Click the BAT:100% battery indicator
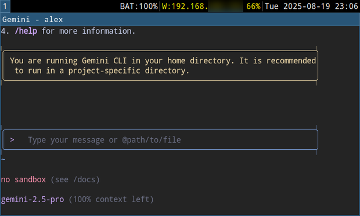The height and width of the screenshot is (216, 360). click(139, 6)
